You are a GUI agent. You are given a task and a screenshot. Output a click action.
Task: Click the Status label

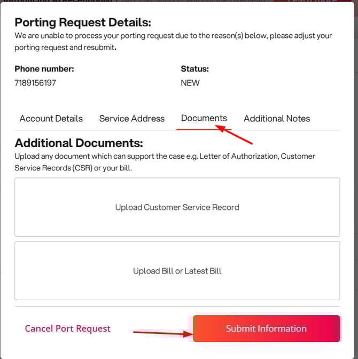pyautogui.click(x=195, y=68)
